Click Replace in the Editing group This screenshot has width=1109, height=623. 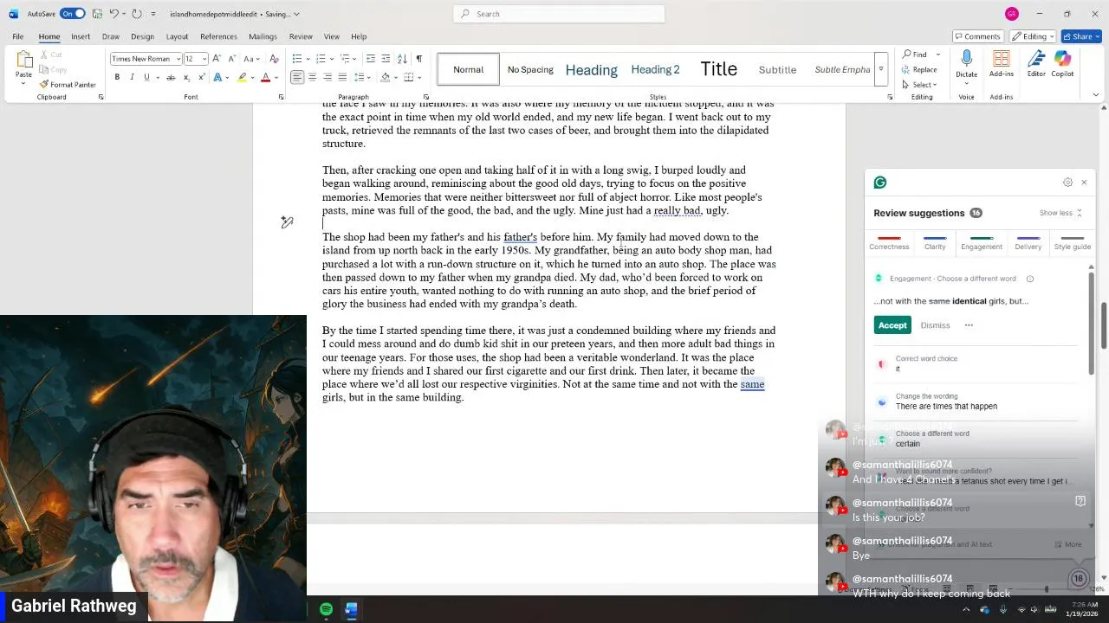[919, 70]
